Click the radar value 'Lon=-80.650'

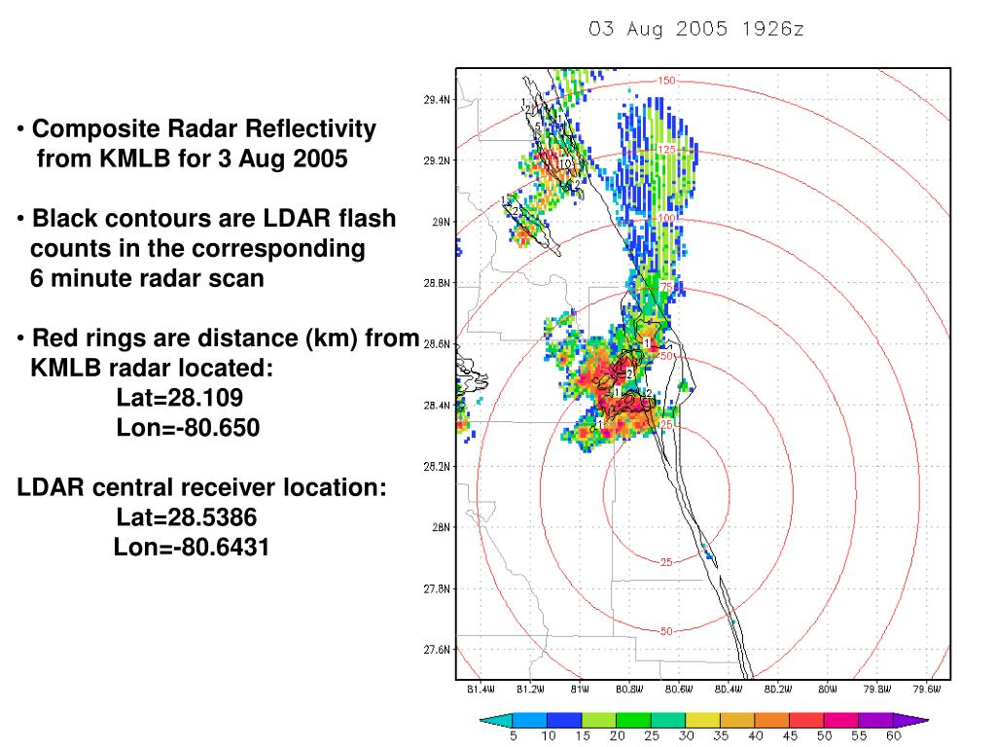(x=188, y=428)
